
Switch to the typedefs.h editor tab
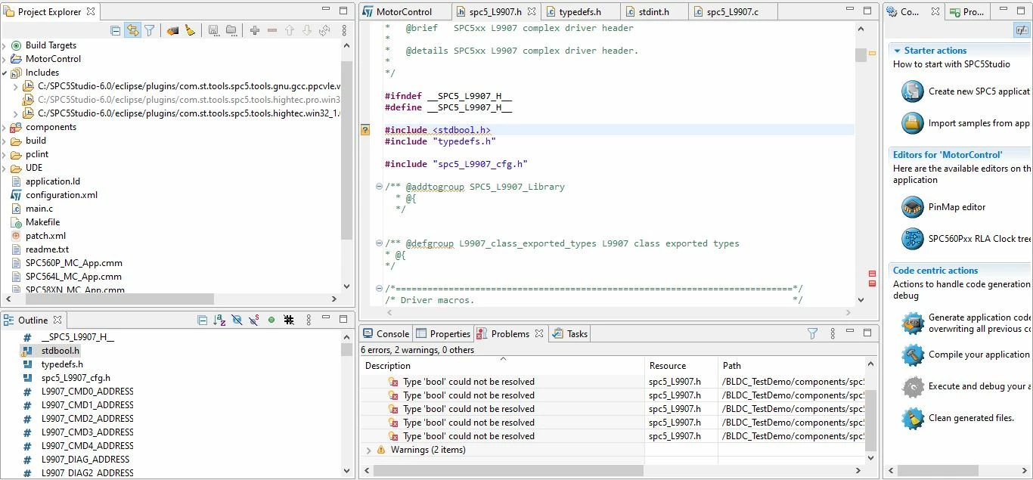pos(580,12)
